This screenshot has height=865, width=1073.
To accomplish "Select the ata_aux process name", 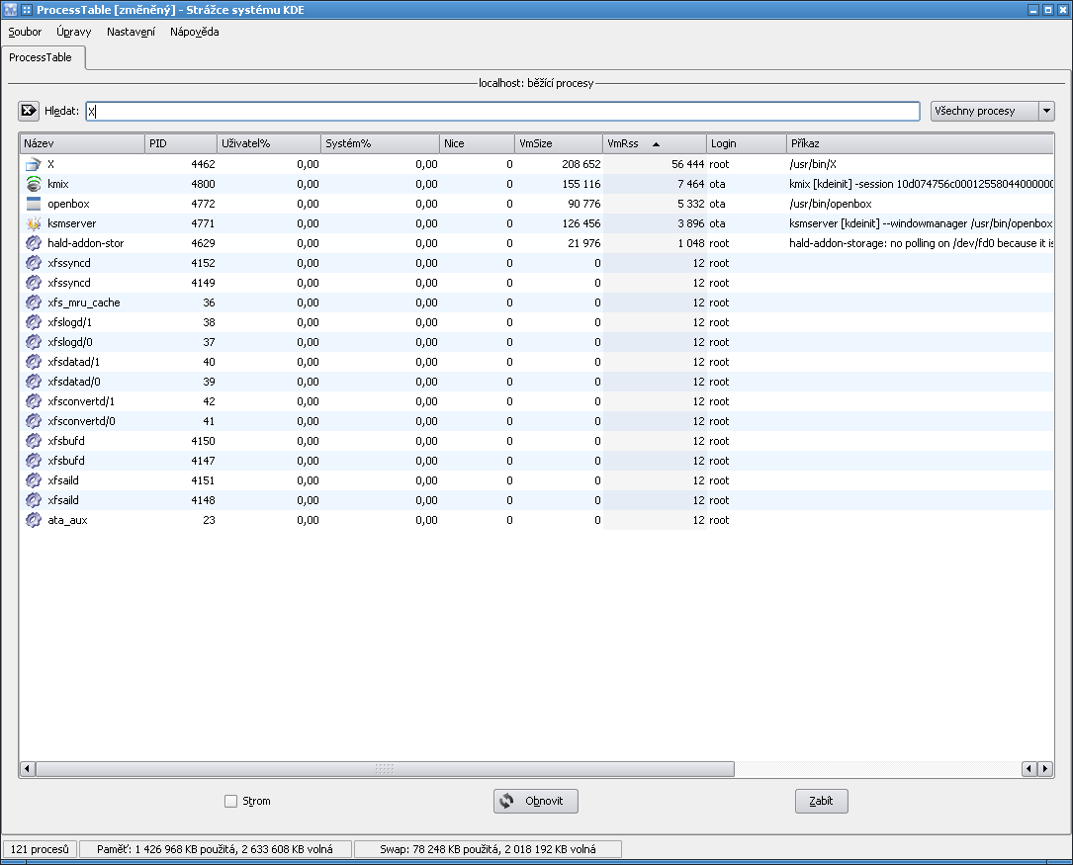I will pyautogui.click(x=68, y=520).
